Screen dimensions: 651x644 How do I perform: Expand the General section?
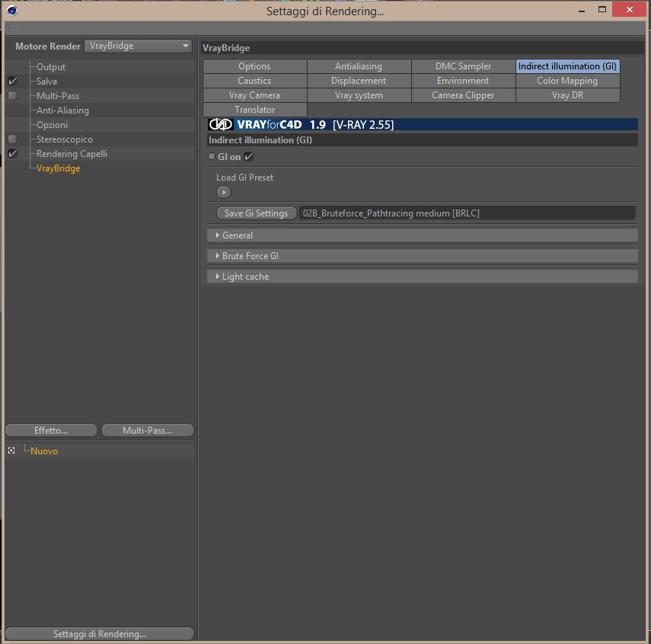pos(423,235)
